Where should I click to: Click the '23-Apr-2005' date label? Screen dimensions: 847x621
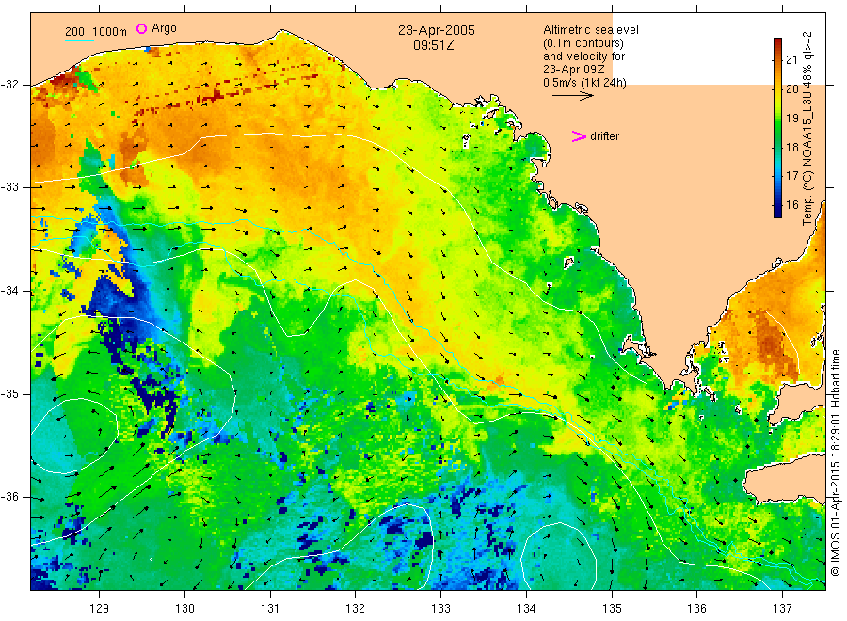(437, 30)
